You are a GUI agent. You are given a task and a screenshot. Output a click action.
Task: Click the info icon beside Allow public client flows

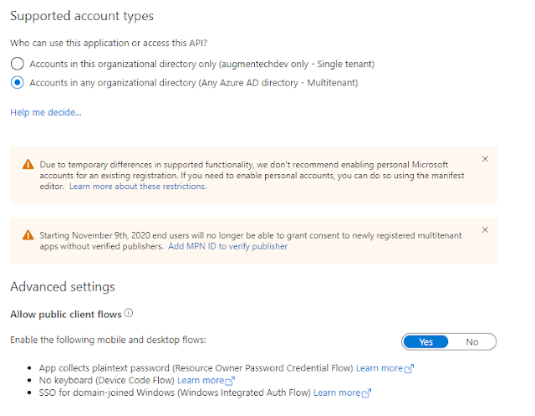(129, 314)
